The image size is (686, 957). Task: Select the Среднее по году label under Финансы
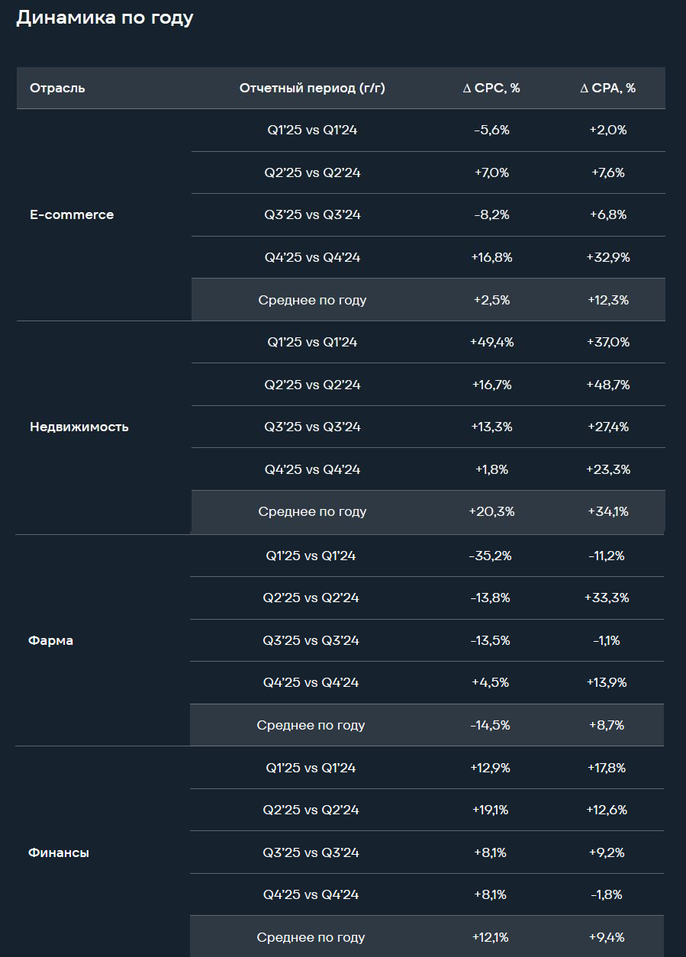coord(311,937)
